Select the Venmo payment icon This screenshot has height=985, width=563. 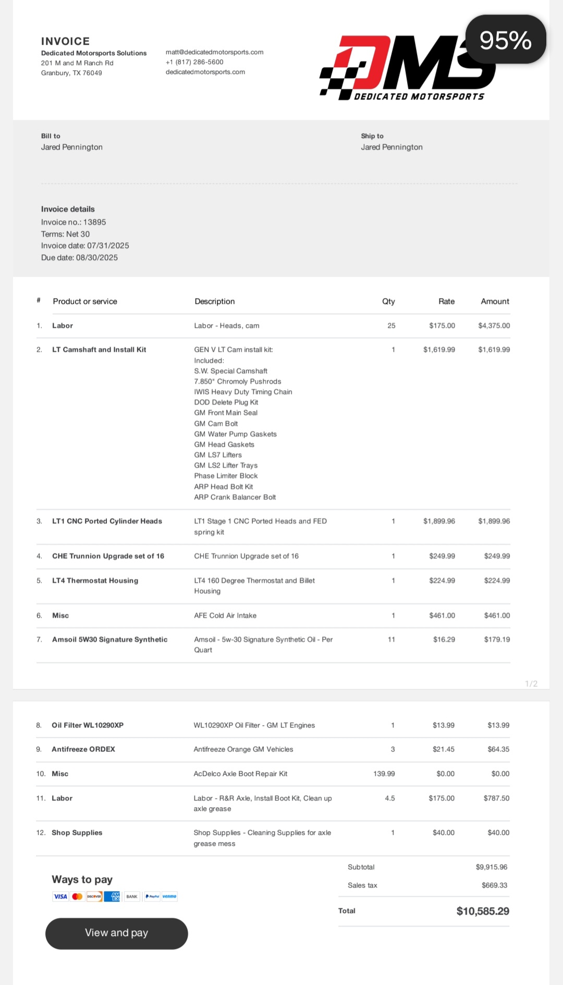(169, 896)
